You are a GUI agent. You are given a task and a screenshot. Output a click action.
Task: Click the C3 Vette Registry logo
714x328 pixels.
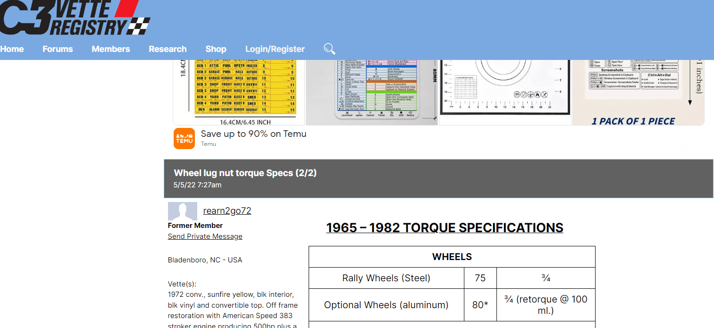76,18
